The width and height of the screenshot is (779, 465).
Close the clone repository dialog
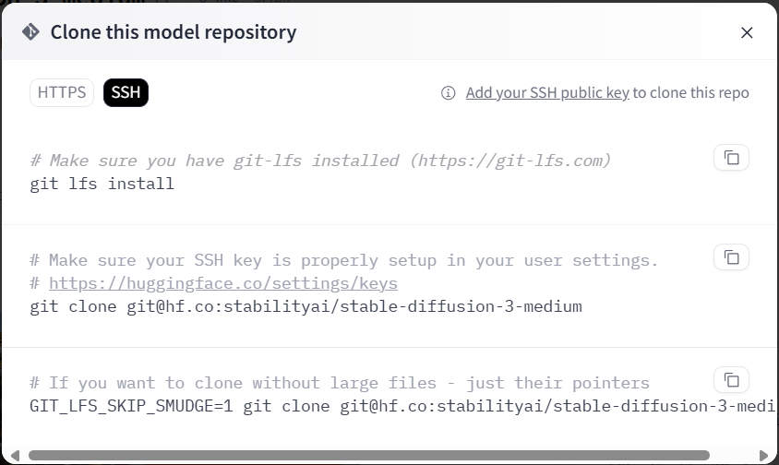click(747, 33)
